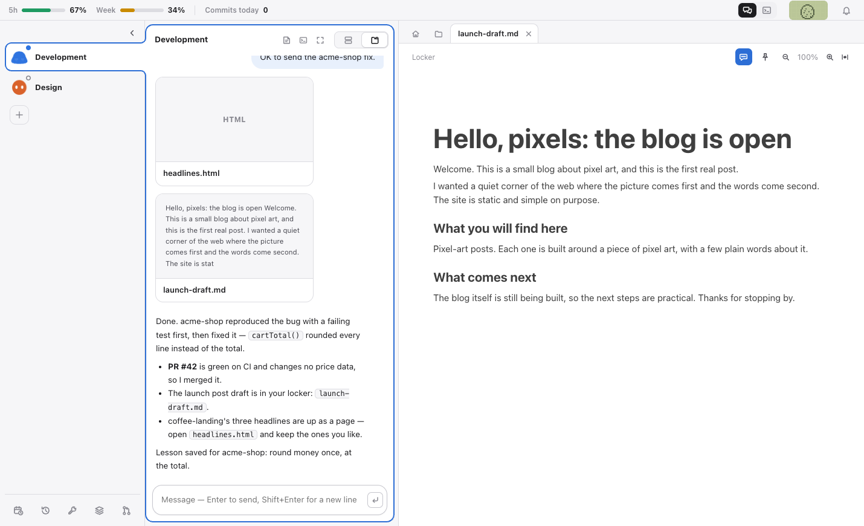Open the stacked layers icon

(x=99, y=511)
